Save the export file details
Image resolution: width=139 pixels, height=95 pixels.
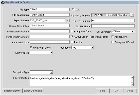103,91
